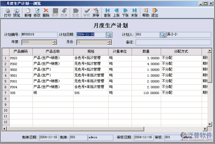Click the 修改 (Edit) toolbar icon
The image size is (215, 144).
pyautogui.click(x=37, y=13)
